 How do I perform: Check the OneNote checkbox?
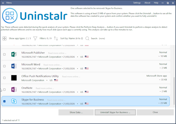pyautogui.click(x=4, y=90)
